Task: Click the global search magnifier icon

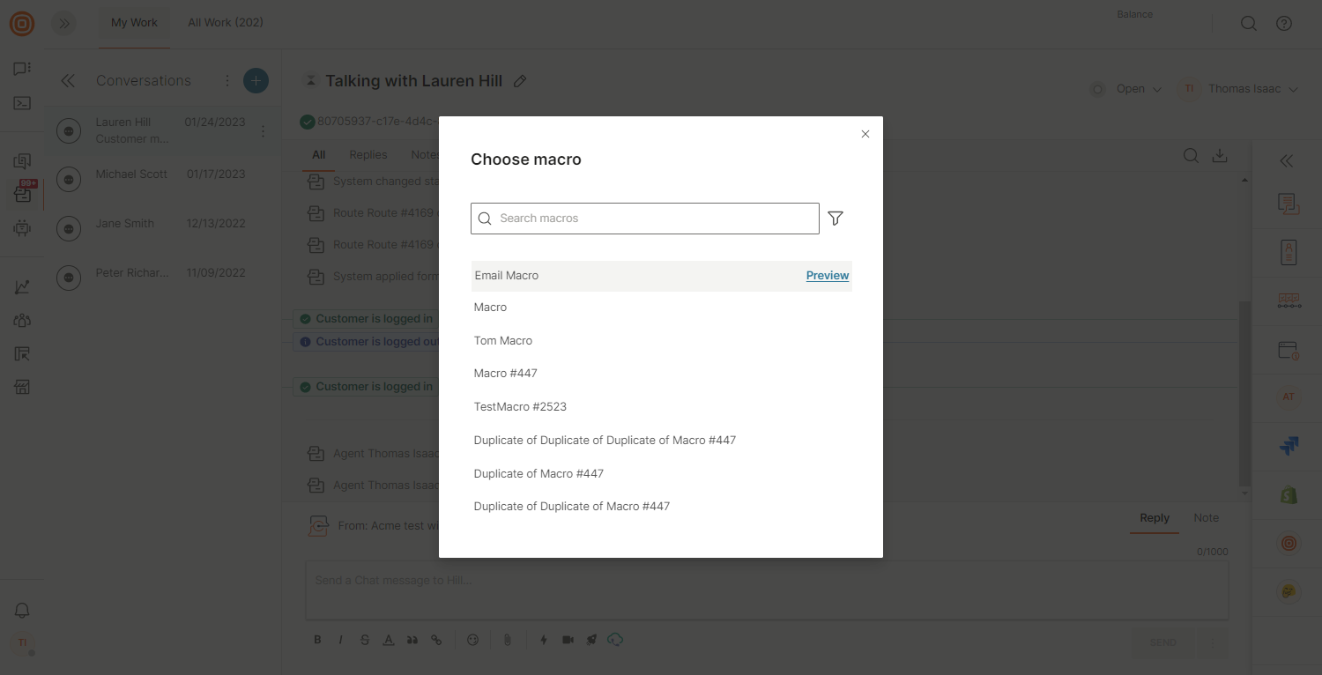Action: (1248, 24)
